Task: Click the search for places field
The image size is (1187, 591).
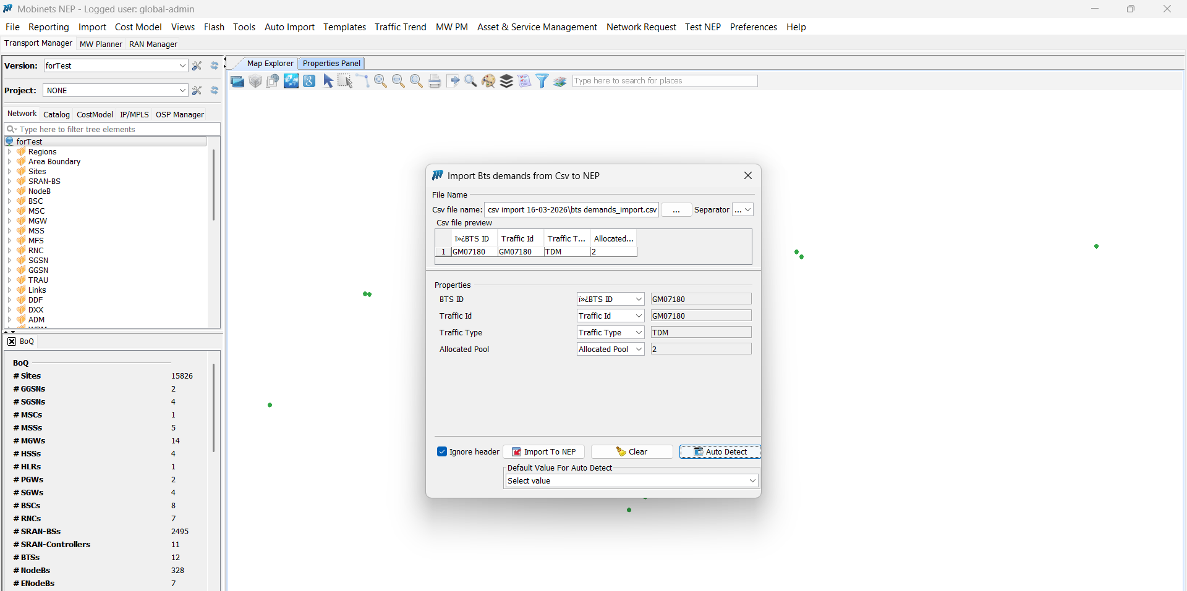Action: [x=665, y=81]
